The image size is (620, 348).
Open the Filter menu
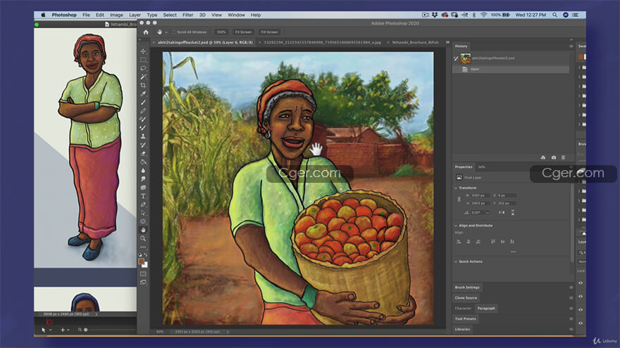188,15
